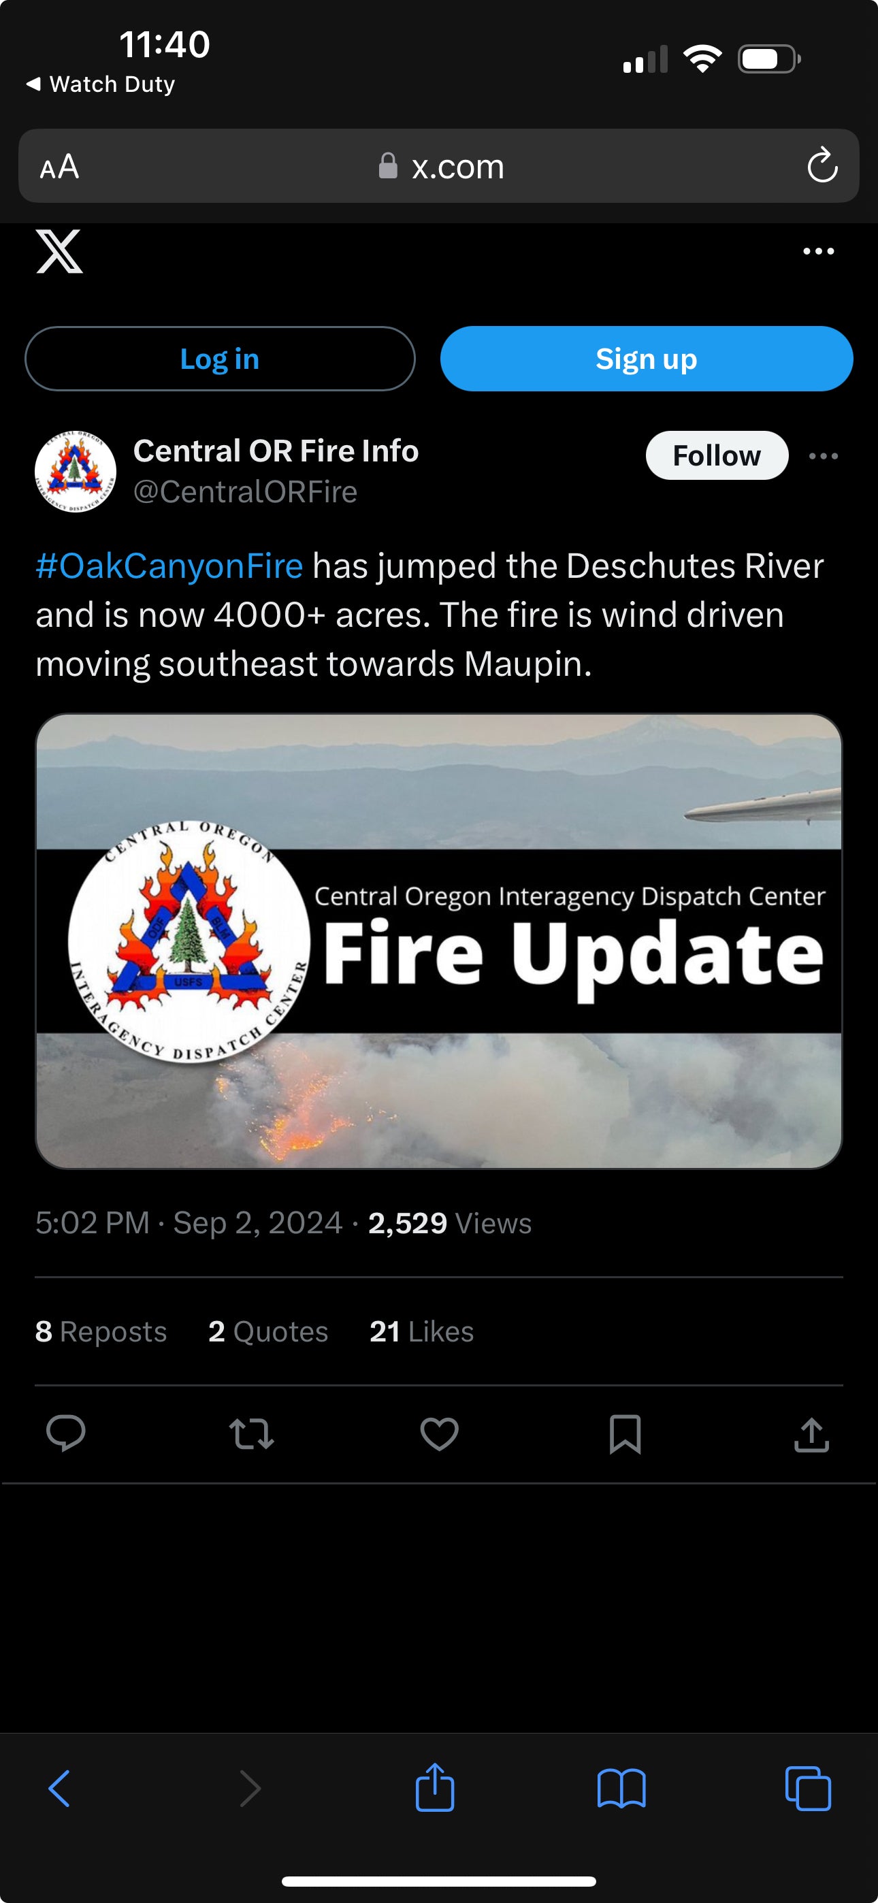This screenshot has height=1903, width=878.
Task: Return to Watch Duty app
Action: [x=100, y=84]
